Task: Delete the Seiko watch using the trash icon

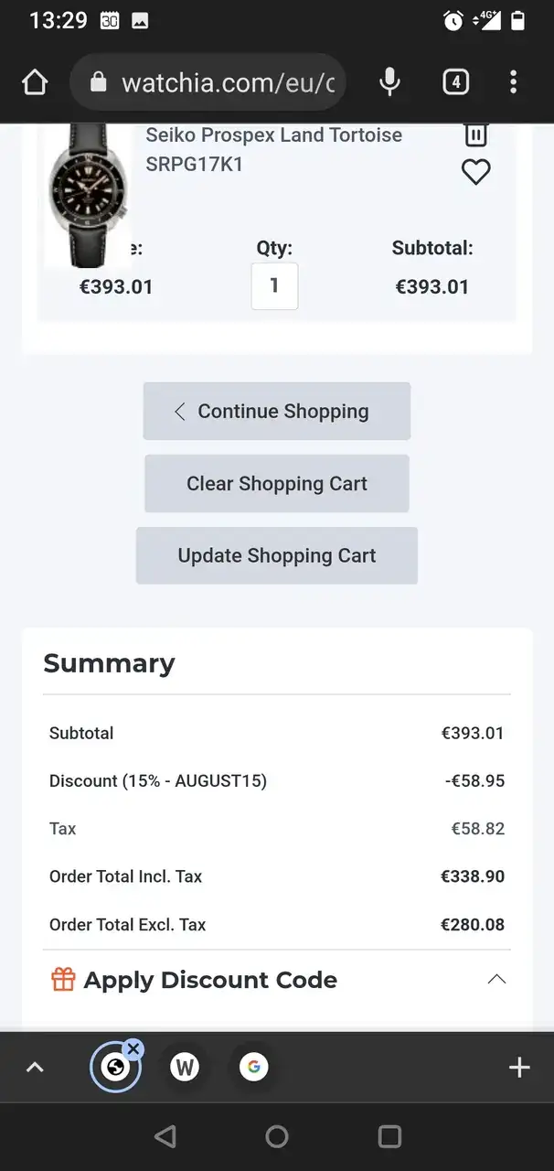Action: click(475, 135)
